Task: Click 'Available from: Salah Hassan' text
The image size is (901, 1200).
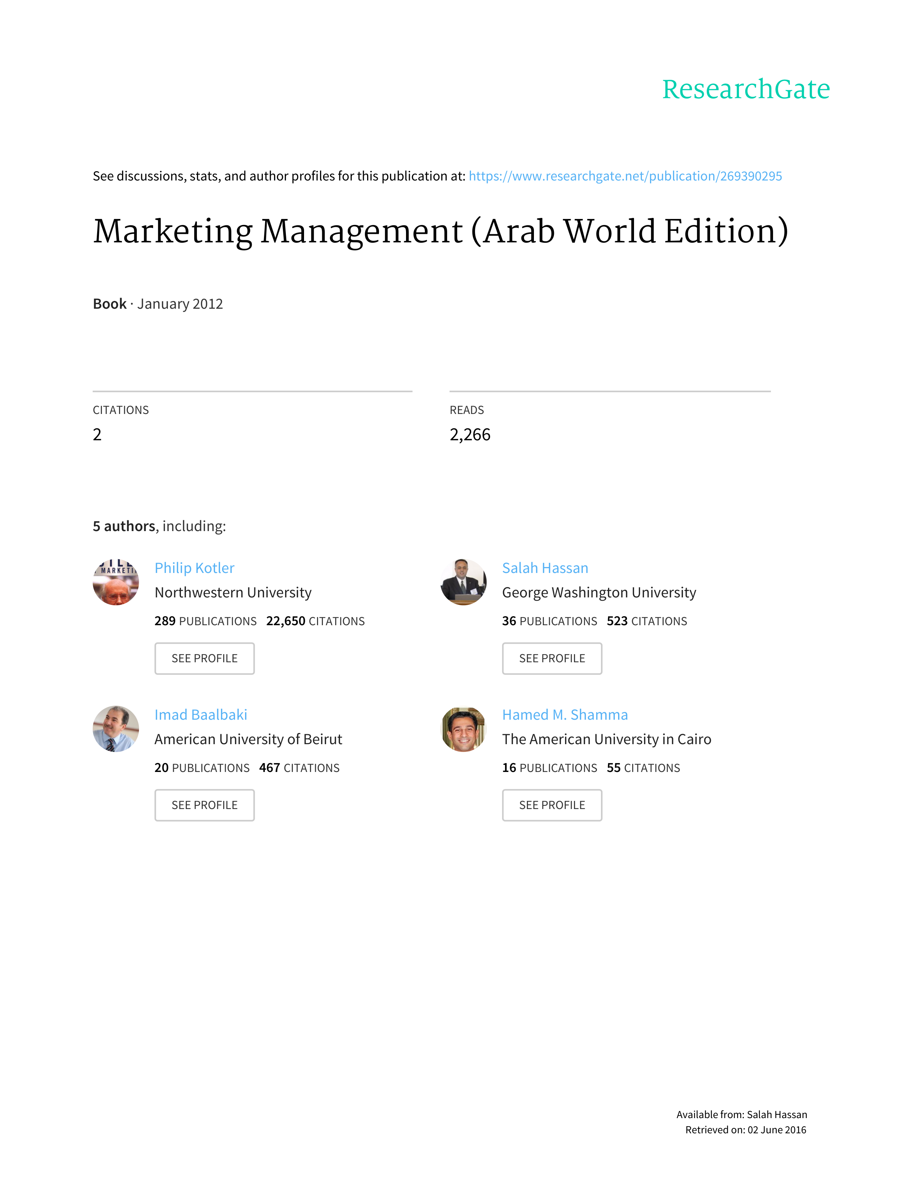Action: pyautogui.click(x=742, y=1115)
